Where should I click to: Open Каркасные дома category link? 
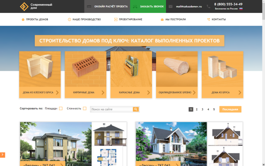[129, 93]
